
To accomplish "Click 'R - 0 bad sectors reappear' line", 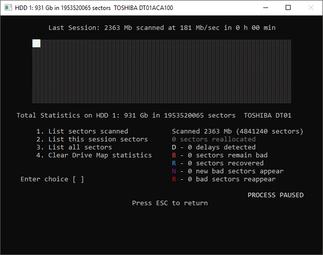I will coord(224,179).
